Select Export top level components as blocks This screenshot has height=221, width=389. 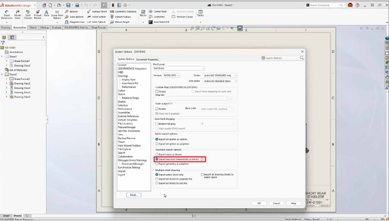click(157, 159)
